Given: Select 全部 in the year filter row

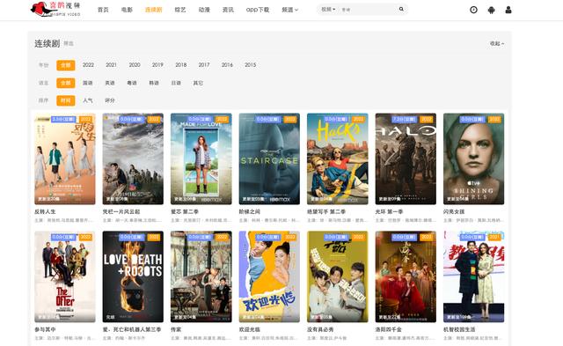Looking at the screenshot, I should (x=66, y=65).
